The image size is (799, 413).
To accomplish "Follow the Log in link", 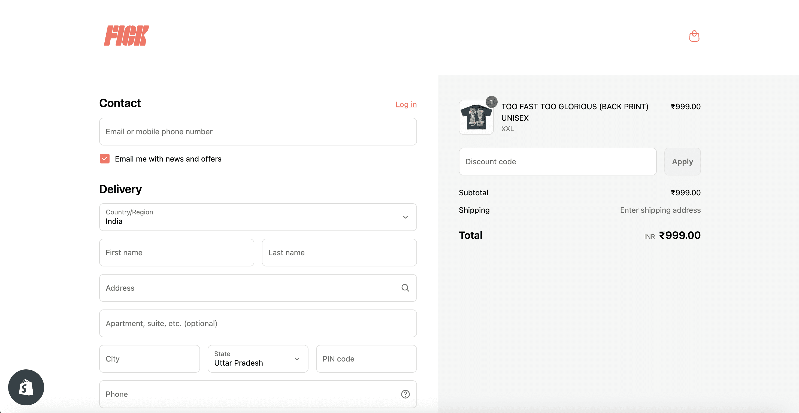I will tap(406, 105).
